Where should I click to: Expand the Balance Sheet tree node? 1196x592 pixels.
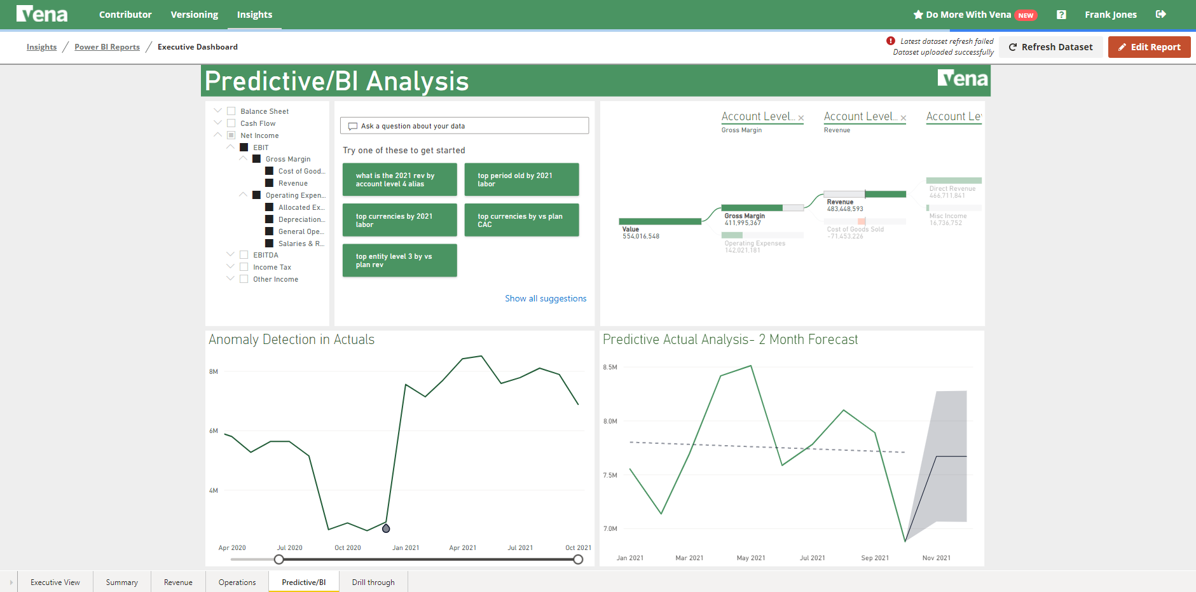(x=218, y=111)
